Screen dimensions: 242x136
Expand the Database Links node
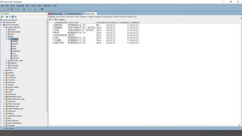pyautogui.click(x=4, y=106)
